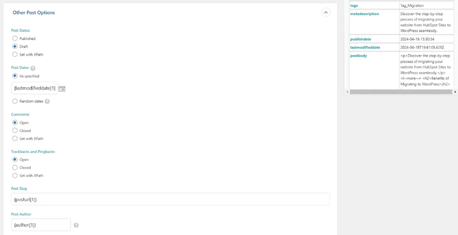458x235 pixels.
Task: Click the lastmodifieddate date input field
Action: pos(34,88)
